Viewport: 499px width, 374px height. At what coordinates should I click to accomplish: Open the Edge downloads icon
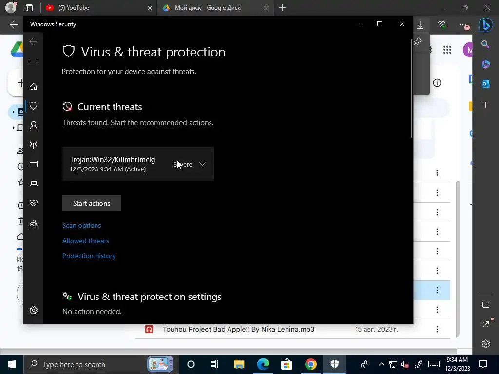(x=420, y=25)
